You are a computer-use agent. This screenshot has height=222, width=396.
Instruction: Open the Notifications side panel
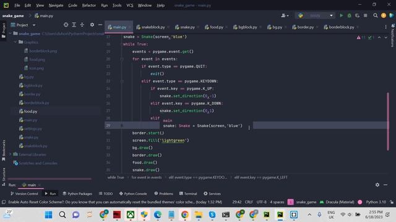point(393,35)
